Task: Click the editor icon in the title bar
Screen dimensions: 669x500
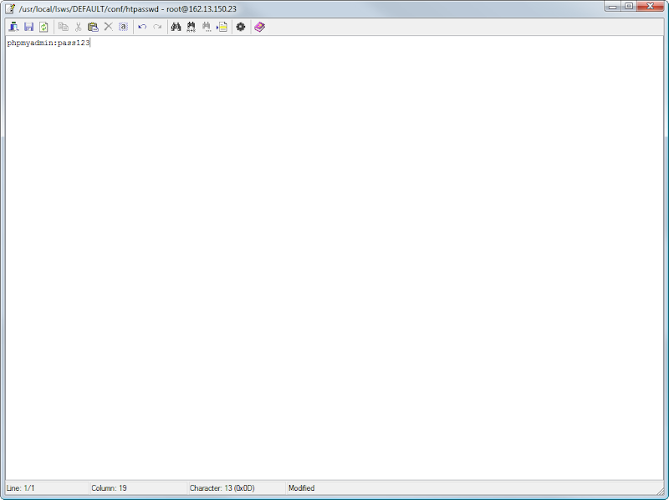Action: point(10,8)
